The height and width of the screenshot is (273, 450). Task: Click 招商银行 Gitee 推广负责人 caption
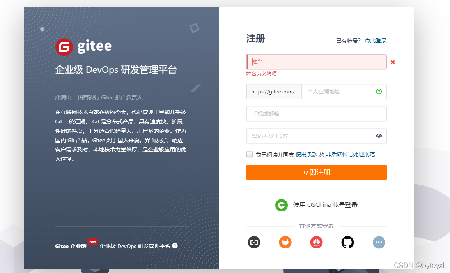coord(110,97)
